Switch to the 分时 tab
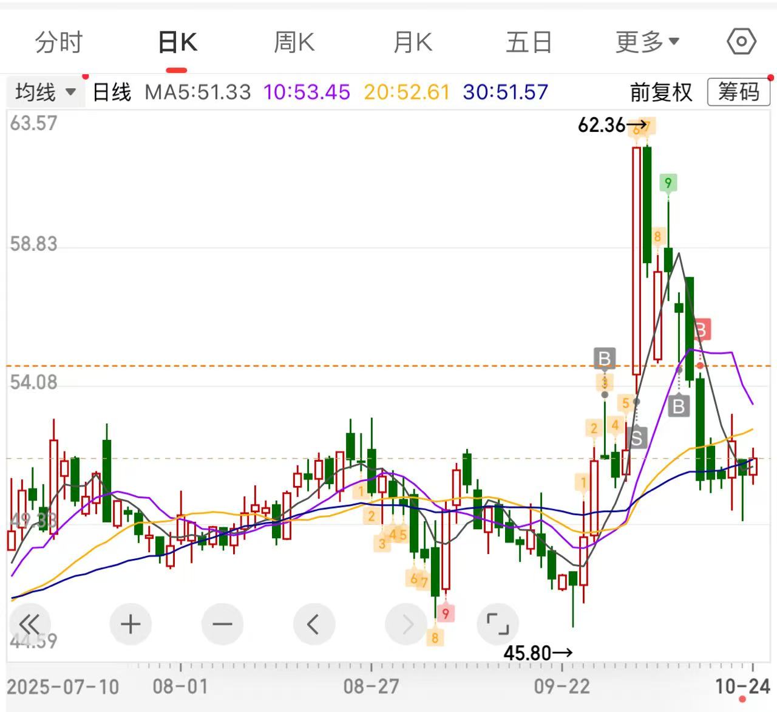Viewport: 777px width, 712px height. (x=59, y=42)
